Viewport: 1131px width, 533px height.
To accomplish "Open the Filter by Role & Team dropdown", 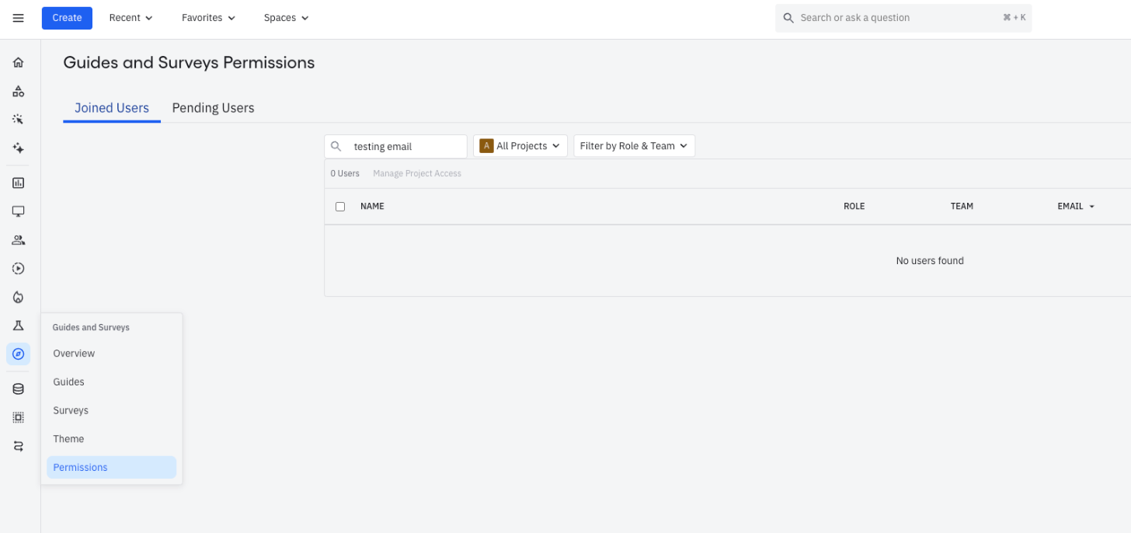I will click(634, 146).
